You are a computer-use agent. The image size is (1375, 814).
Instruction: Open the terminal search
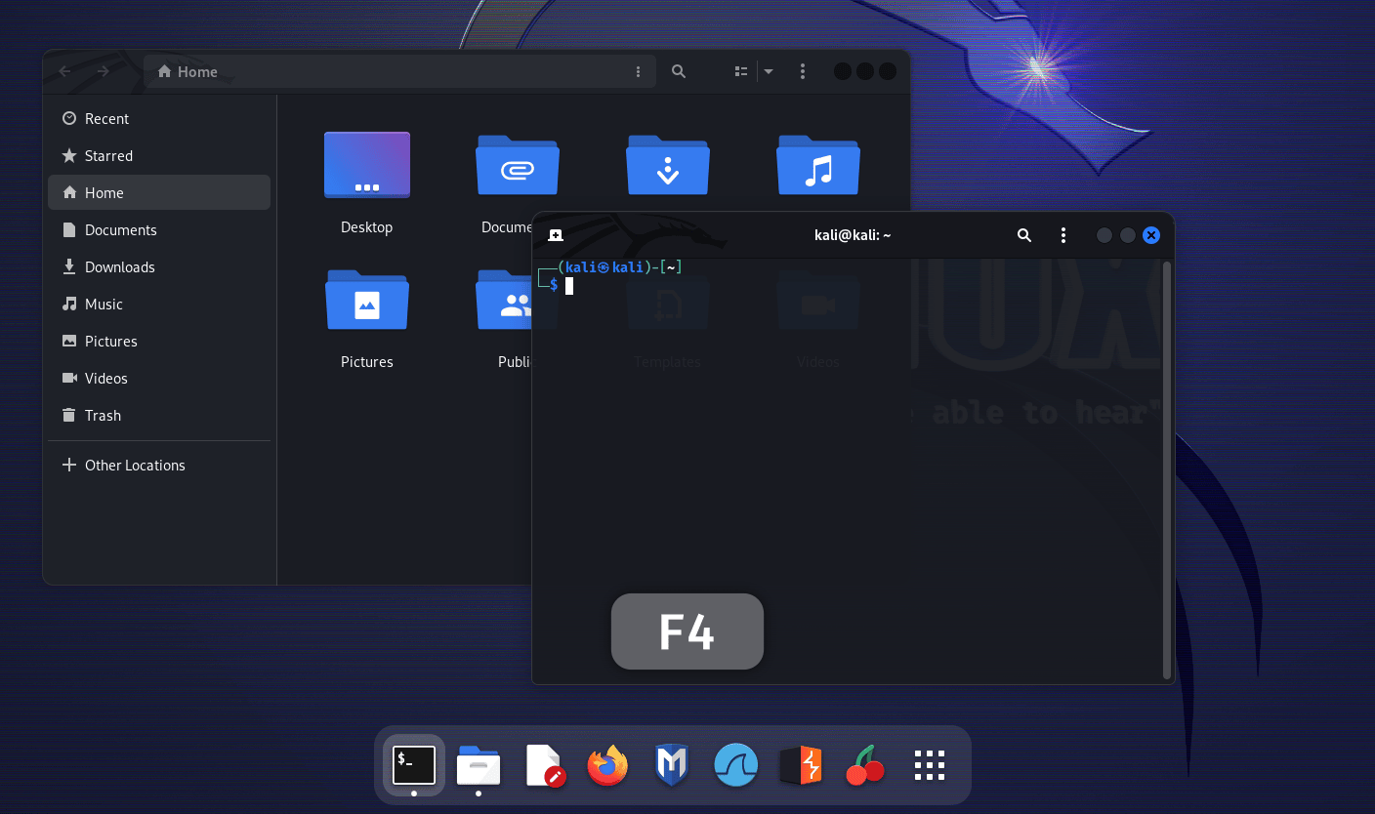[1023, 234]
